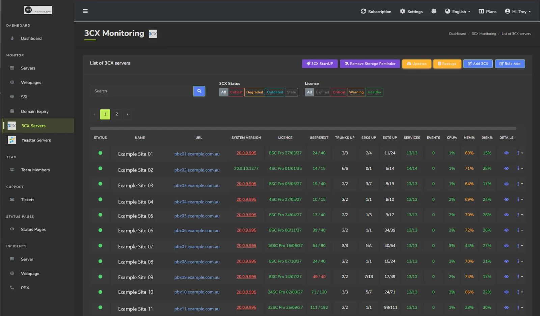Open English language dropdown

(458, 11)
